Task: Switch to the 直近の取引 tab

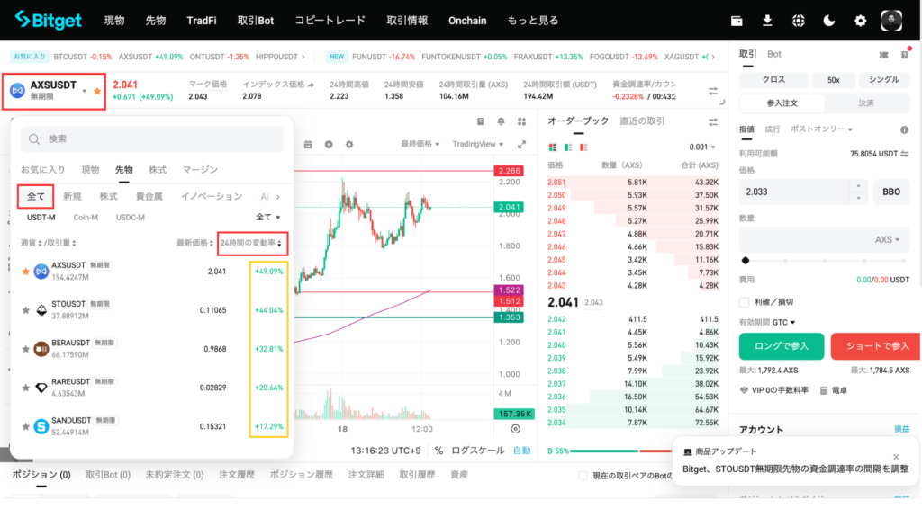Action: tap(642, 121)
